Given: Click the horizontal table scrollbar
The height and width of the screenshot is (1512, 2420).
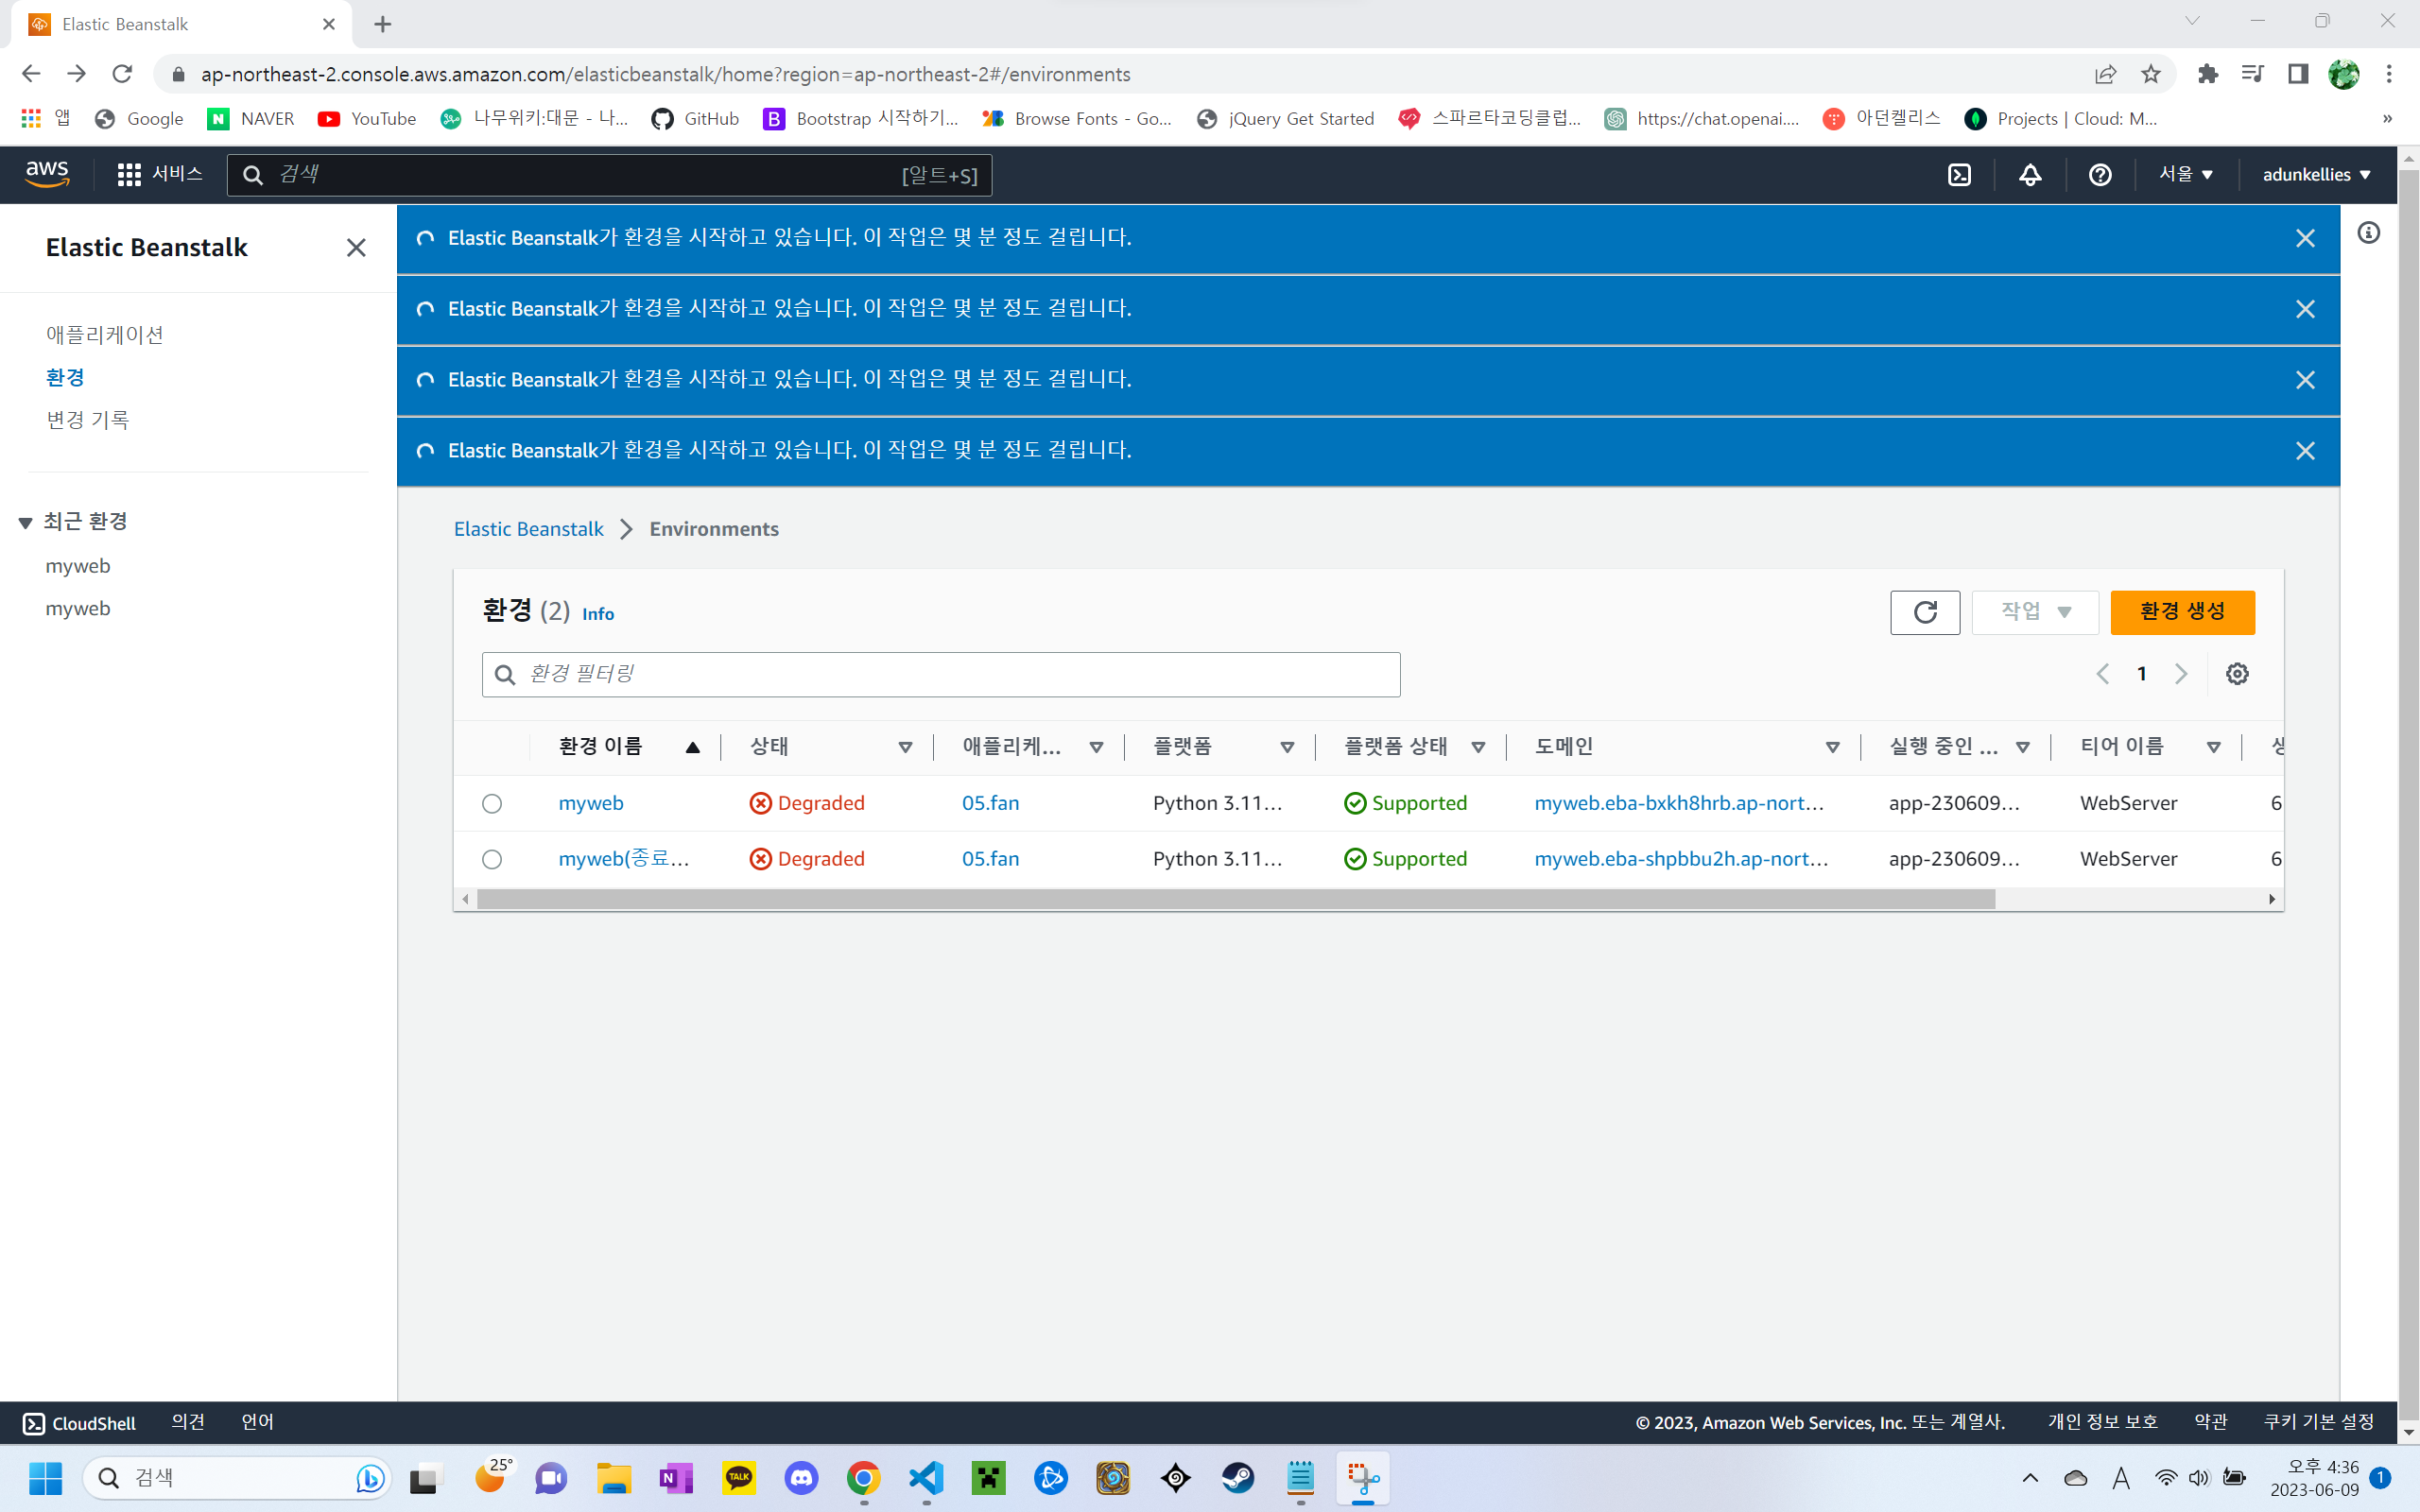Looking at the screenshot, I should (x=1236, y=899).
